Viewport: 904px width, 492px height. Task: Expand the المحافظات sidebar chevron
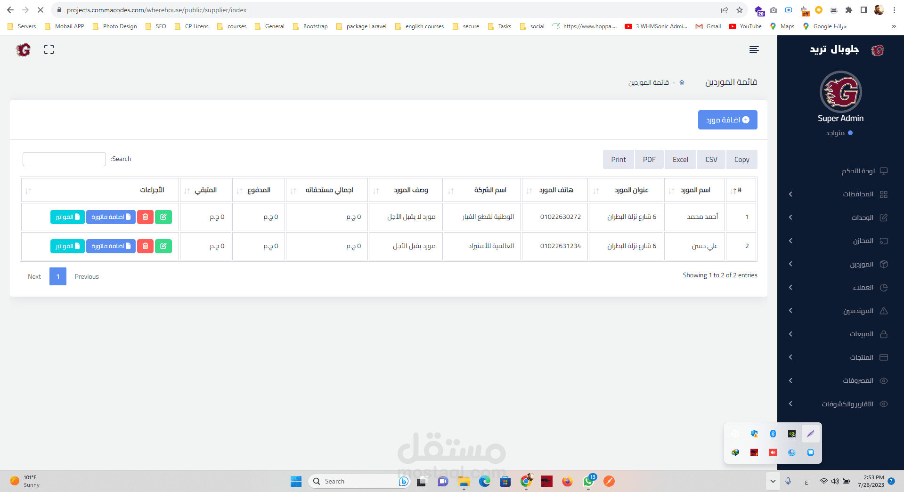[x=790, y=194]
